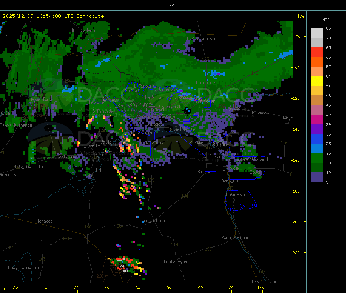Image resolution: width=346 pixels, height=293 pixels.
Task: Click the 60 km tick on horizontal axis
Action: (x=138, y=288)
